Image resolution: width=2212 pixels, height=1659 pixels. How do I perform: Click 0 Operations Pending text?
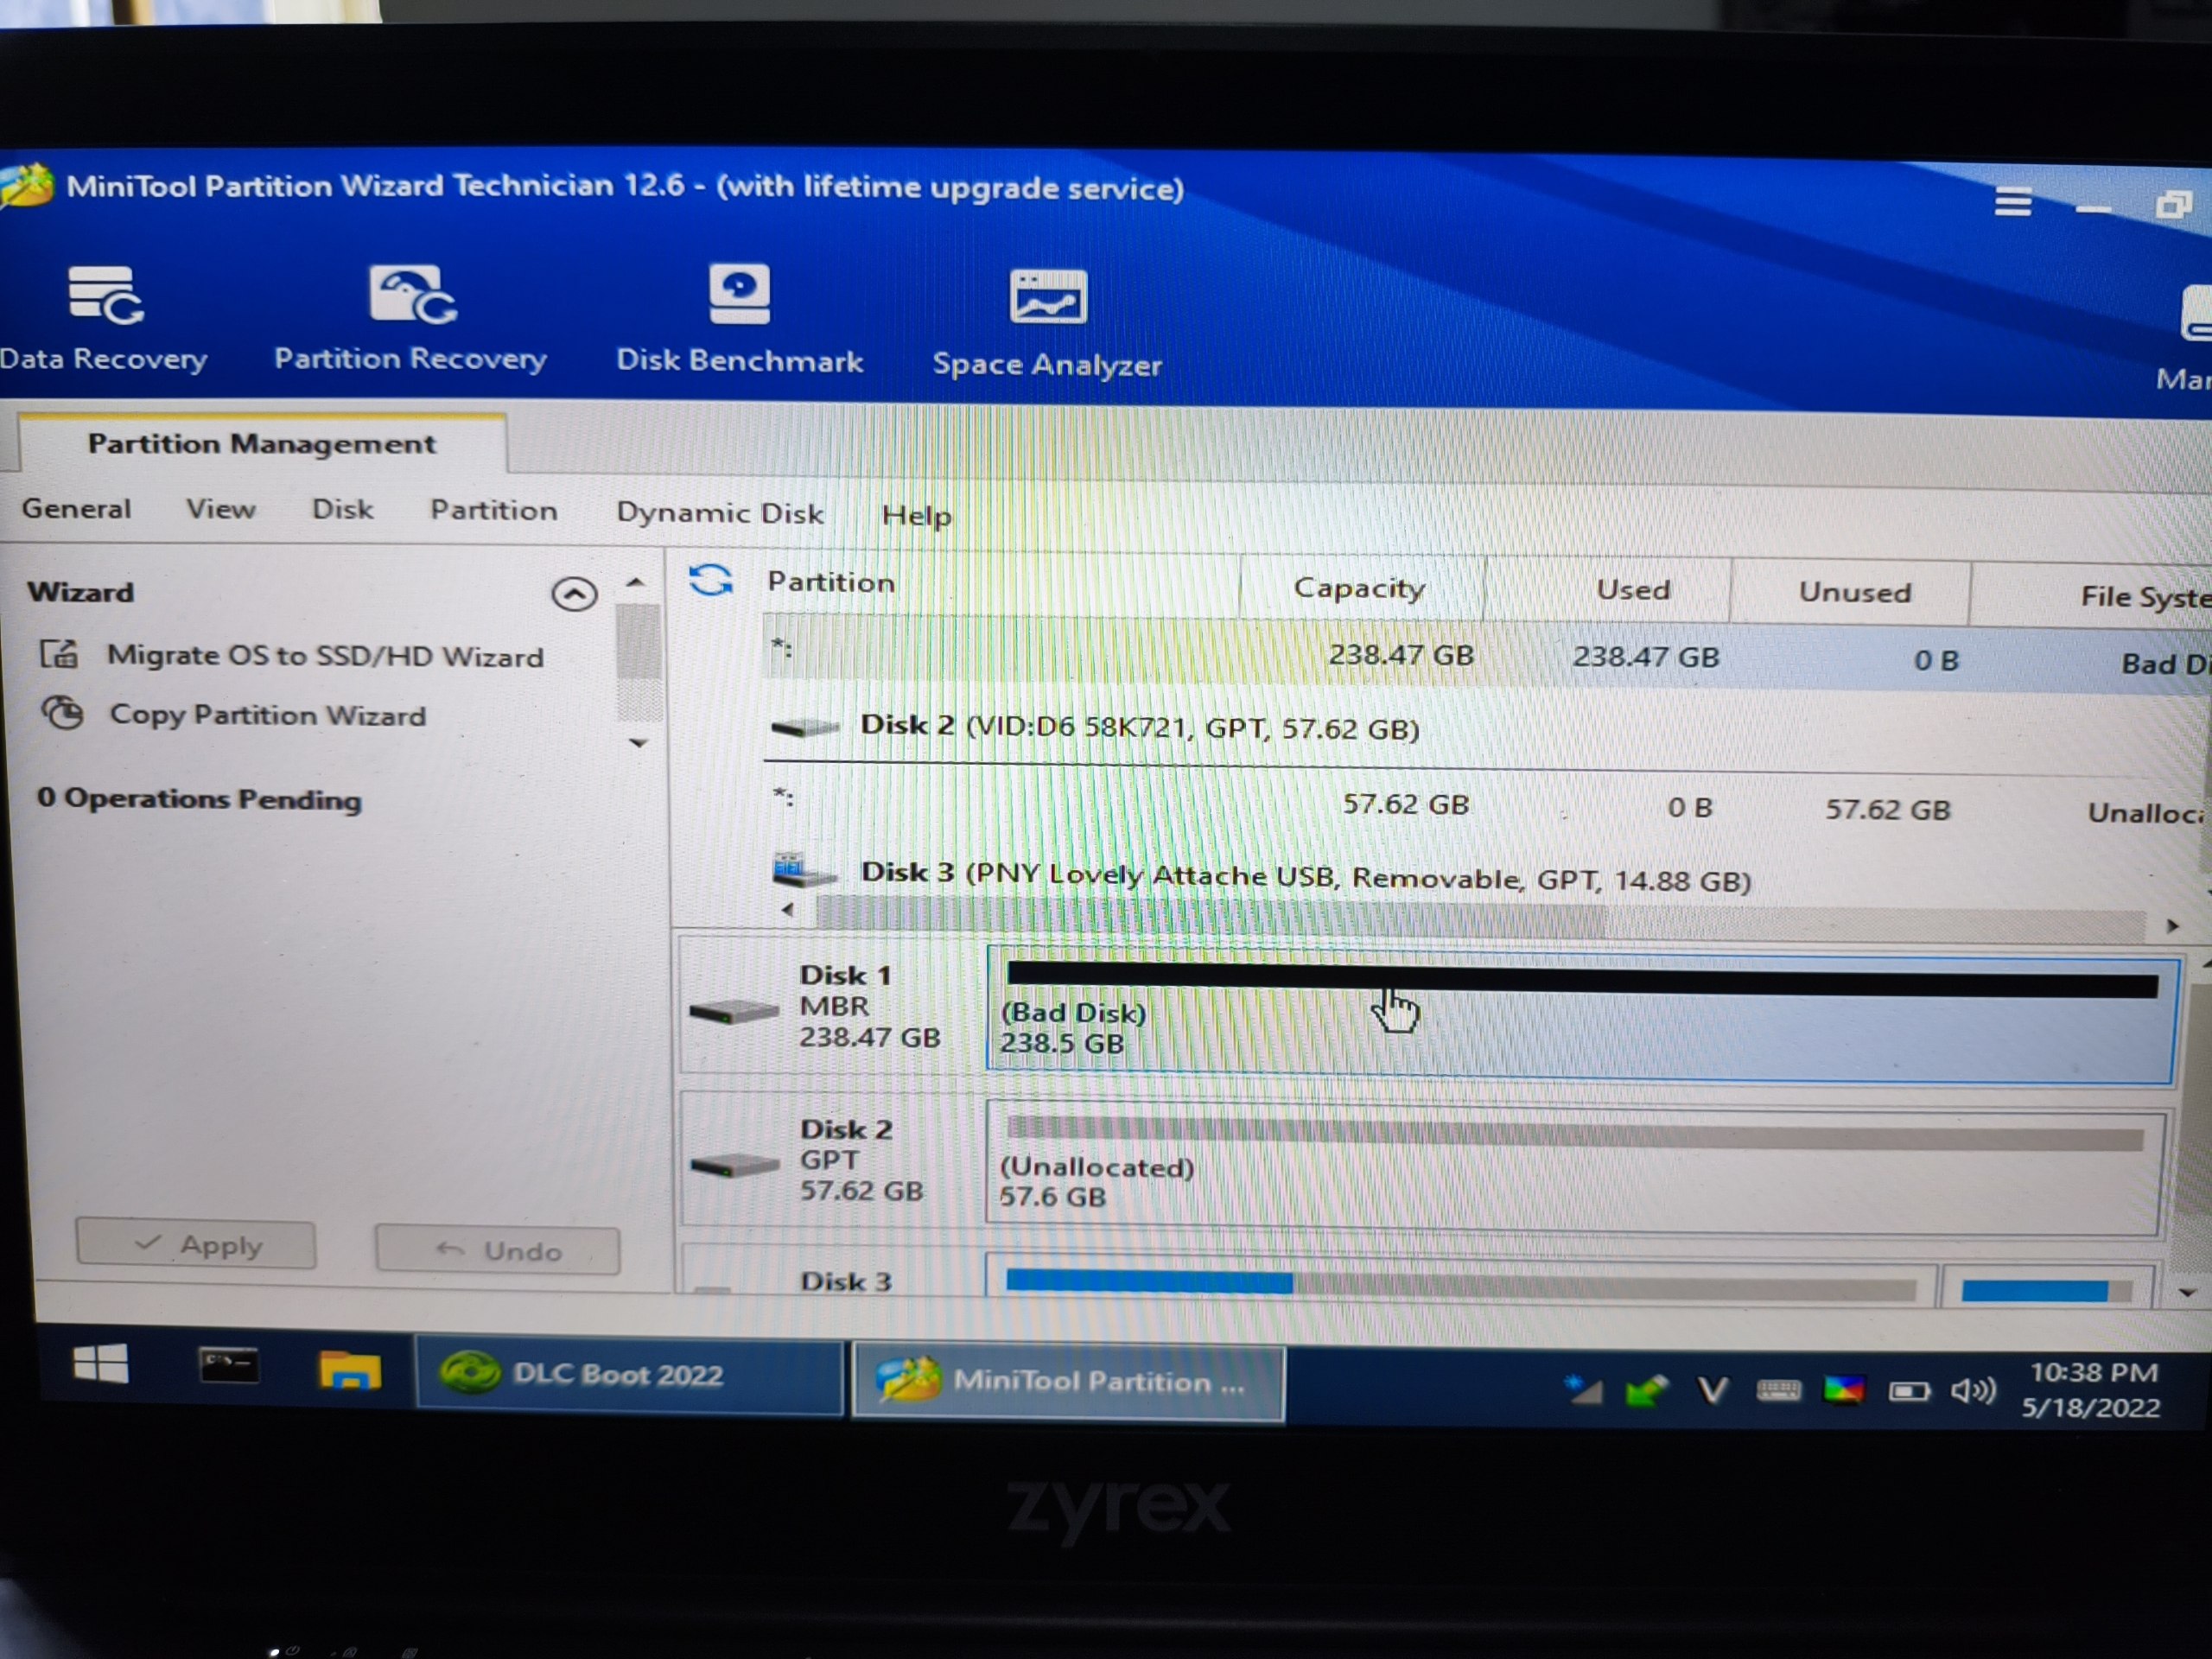tap(199, 799)
